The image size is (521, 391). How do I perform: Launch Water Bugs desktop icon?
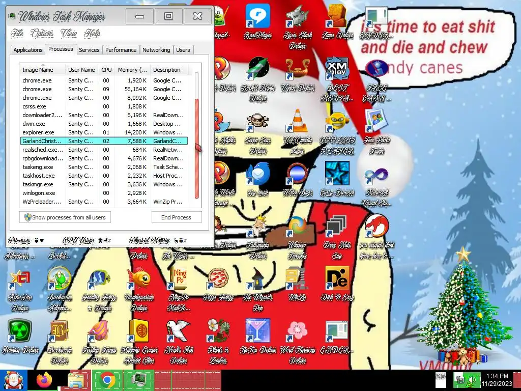tap(297, 180)
